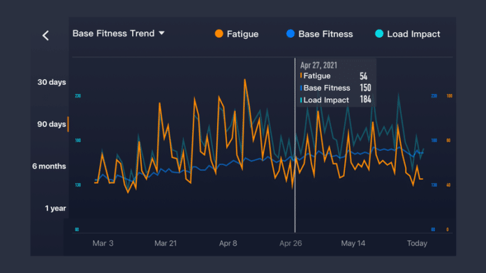Toggle the orange Fatigue legend dot
The height and width of the screenshot is (273, 486).
pos(219,33)
